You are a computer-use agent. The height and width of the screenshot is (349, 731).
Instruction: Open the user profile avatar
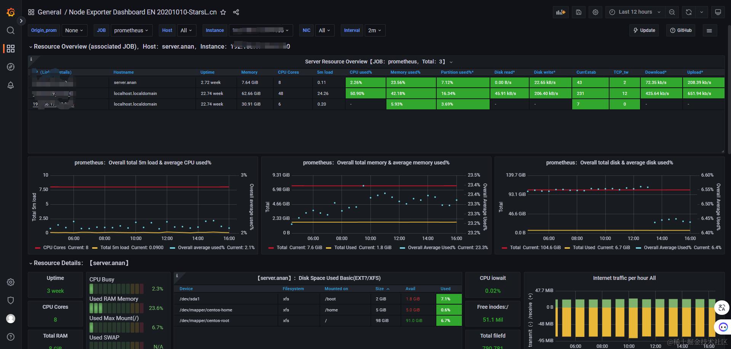point(11,319)
